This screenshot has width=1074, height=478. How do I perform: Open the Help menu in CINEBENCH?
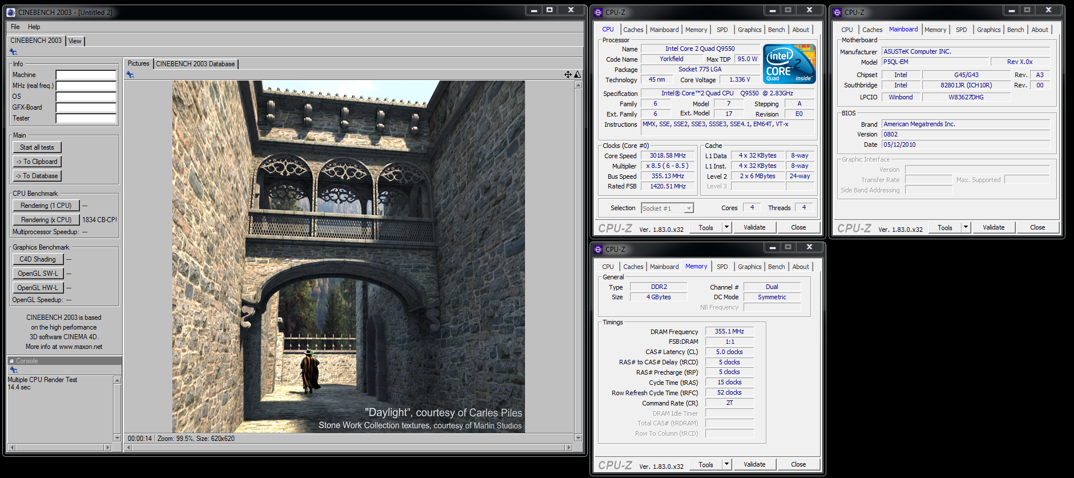[34, 27]
